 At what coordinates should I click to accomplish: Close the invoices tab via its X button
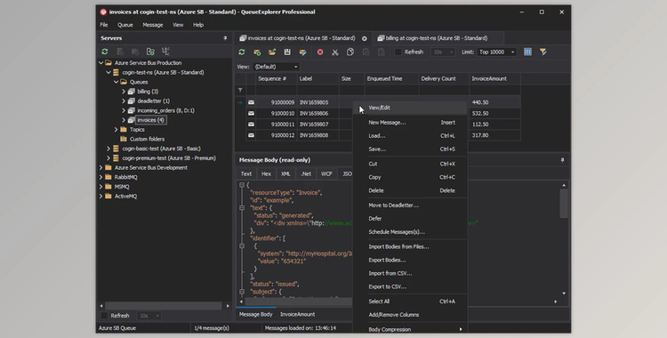[x=364, y=38]
